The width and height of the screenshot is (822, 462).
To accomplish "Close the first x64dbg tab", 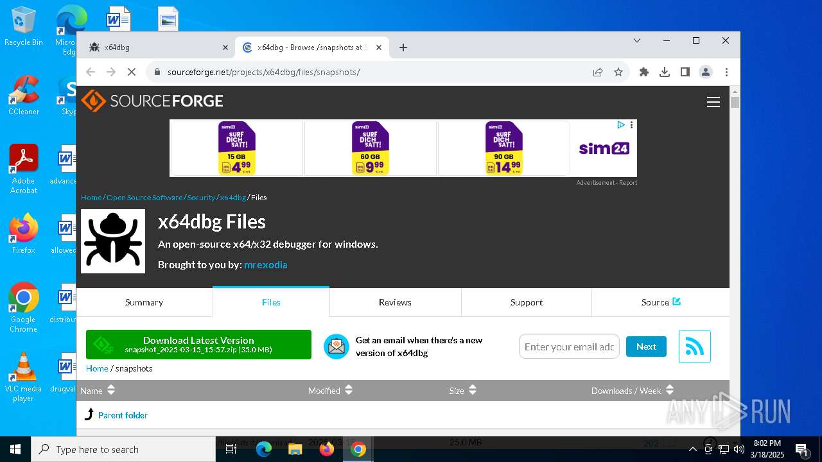I will [225, 47].
